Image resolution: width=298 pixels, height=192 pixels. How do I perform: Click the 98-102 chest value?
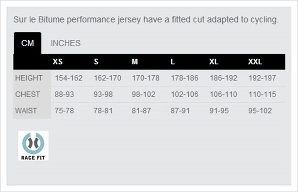pos(144,95)
